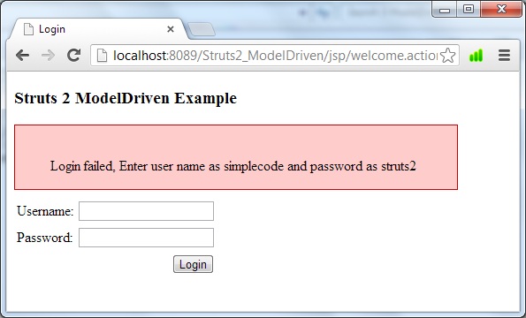The image size is (526, 318).
Task: Click the 'Username:' label
Action: pyautogui.click(x=45, y=211)
